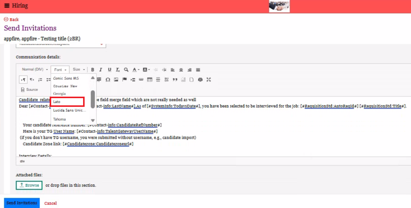Select Lato from the font list
411x208 pixels.
tap(67, 102)
